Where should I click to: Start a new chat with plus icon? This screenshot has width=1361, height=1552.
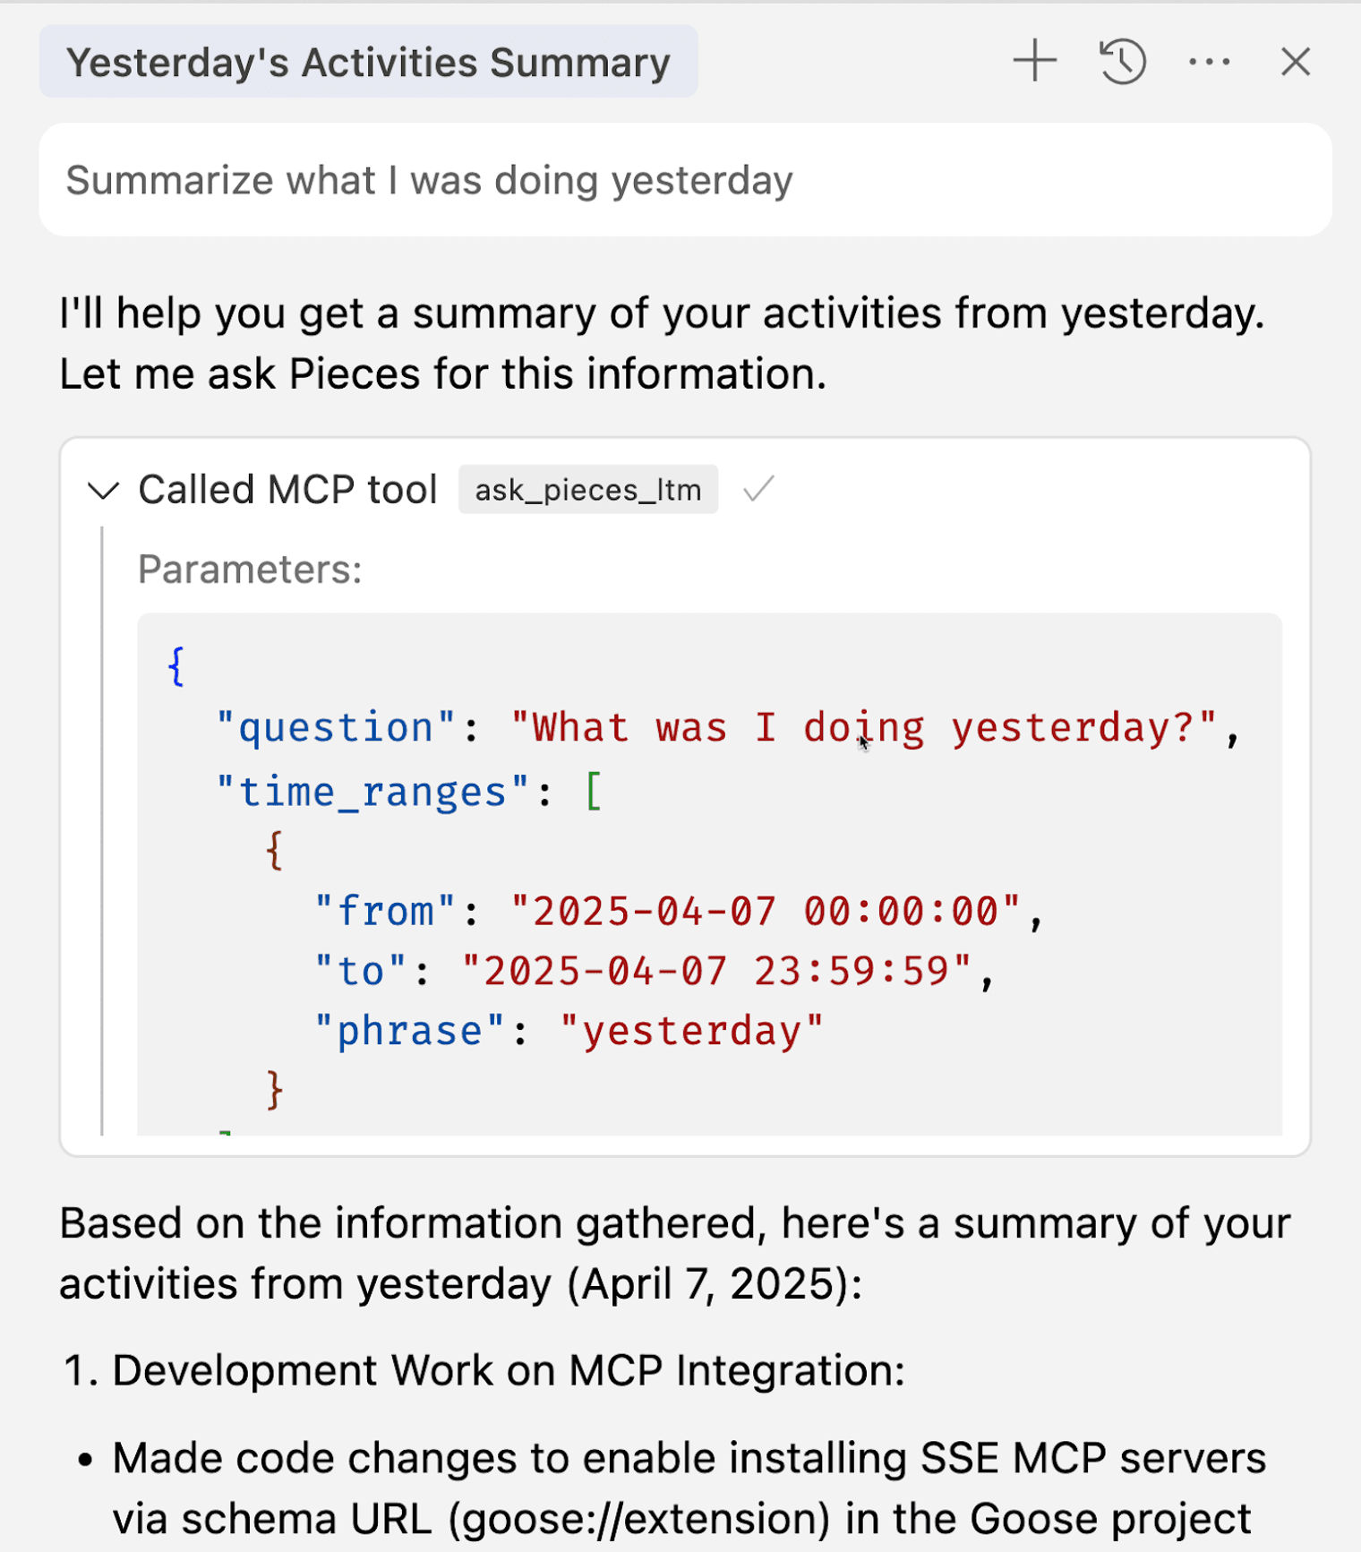[1035, 61]
